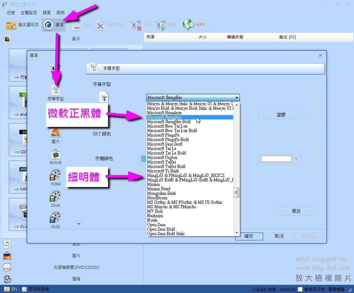Click the 取消 cancel button
Screen dimensions: 354x293
[279, 236]
